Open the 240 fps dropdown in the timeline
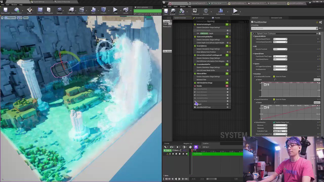 coord(206,147)
